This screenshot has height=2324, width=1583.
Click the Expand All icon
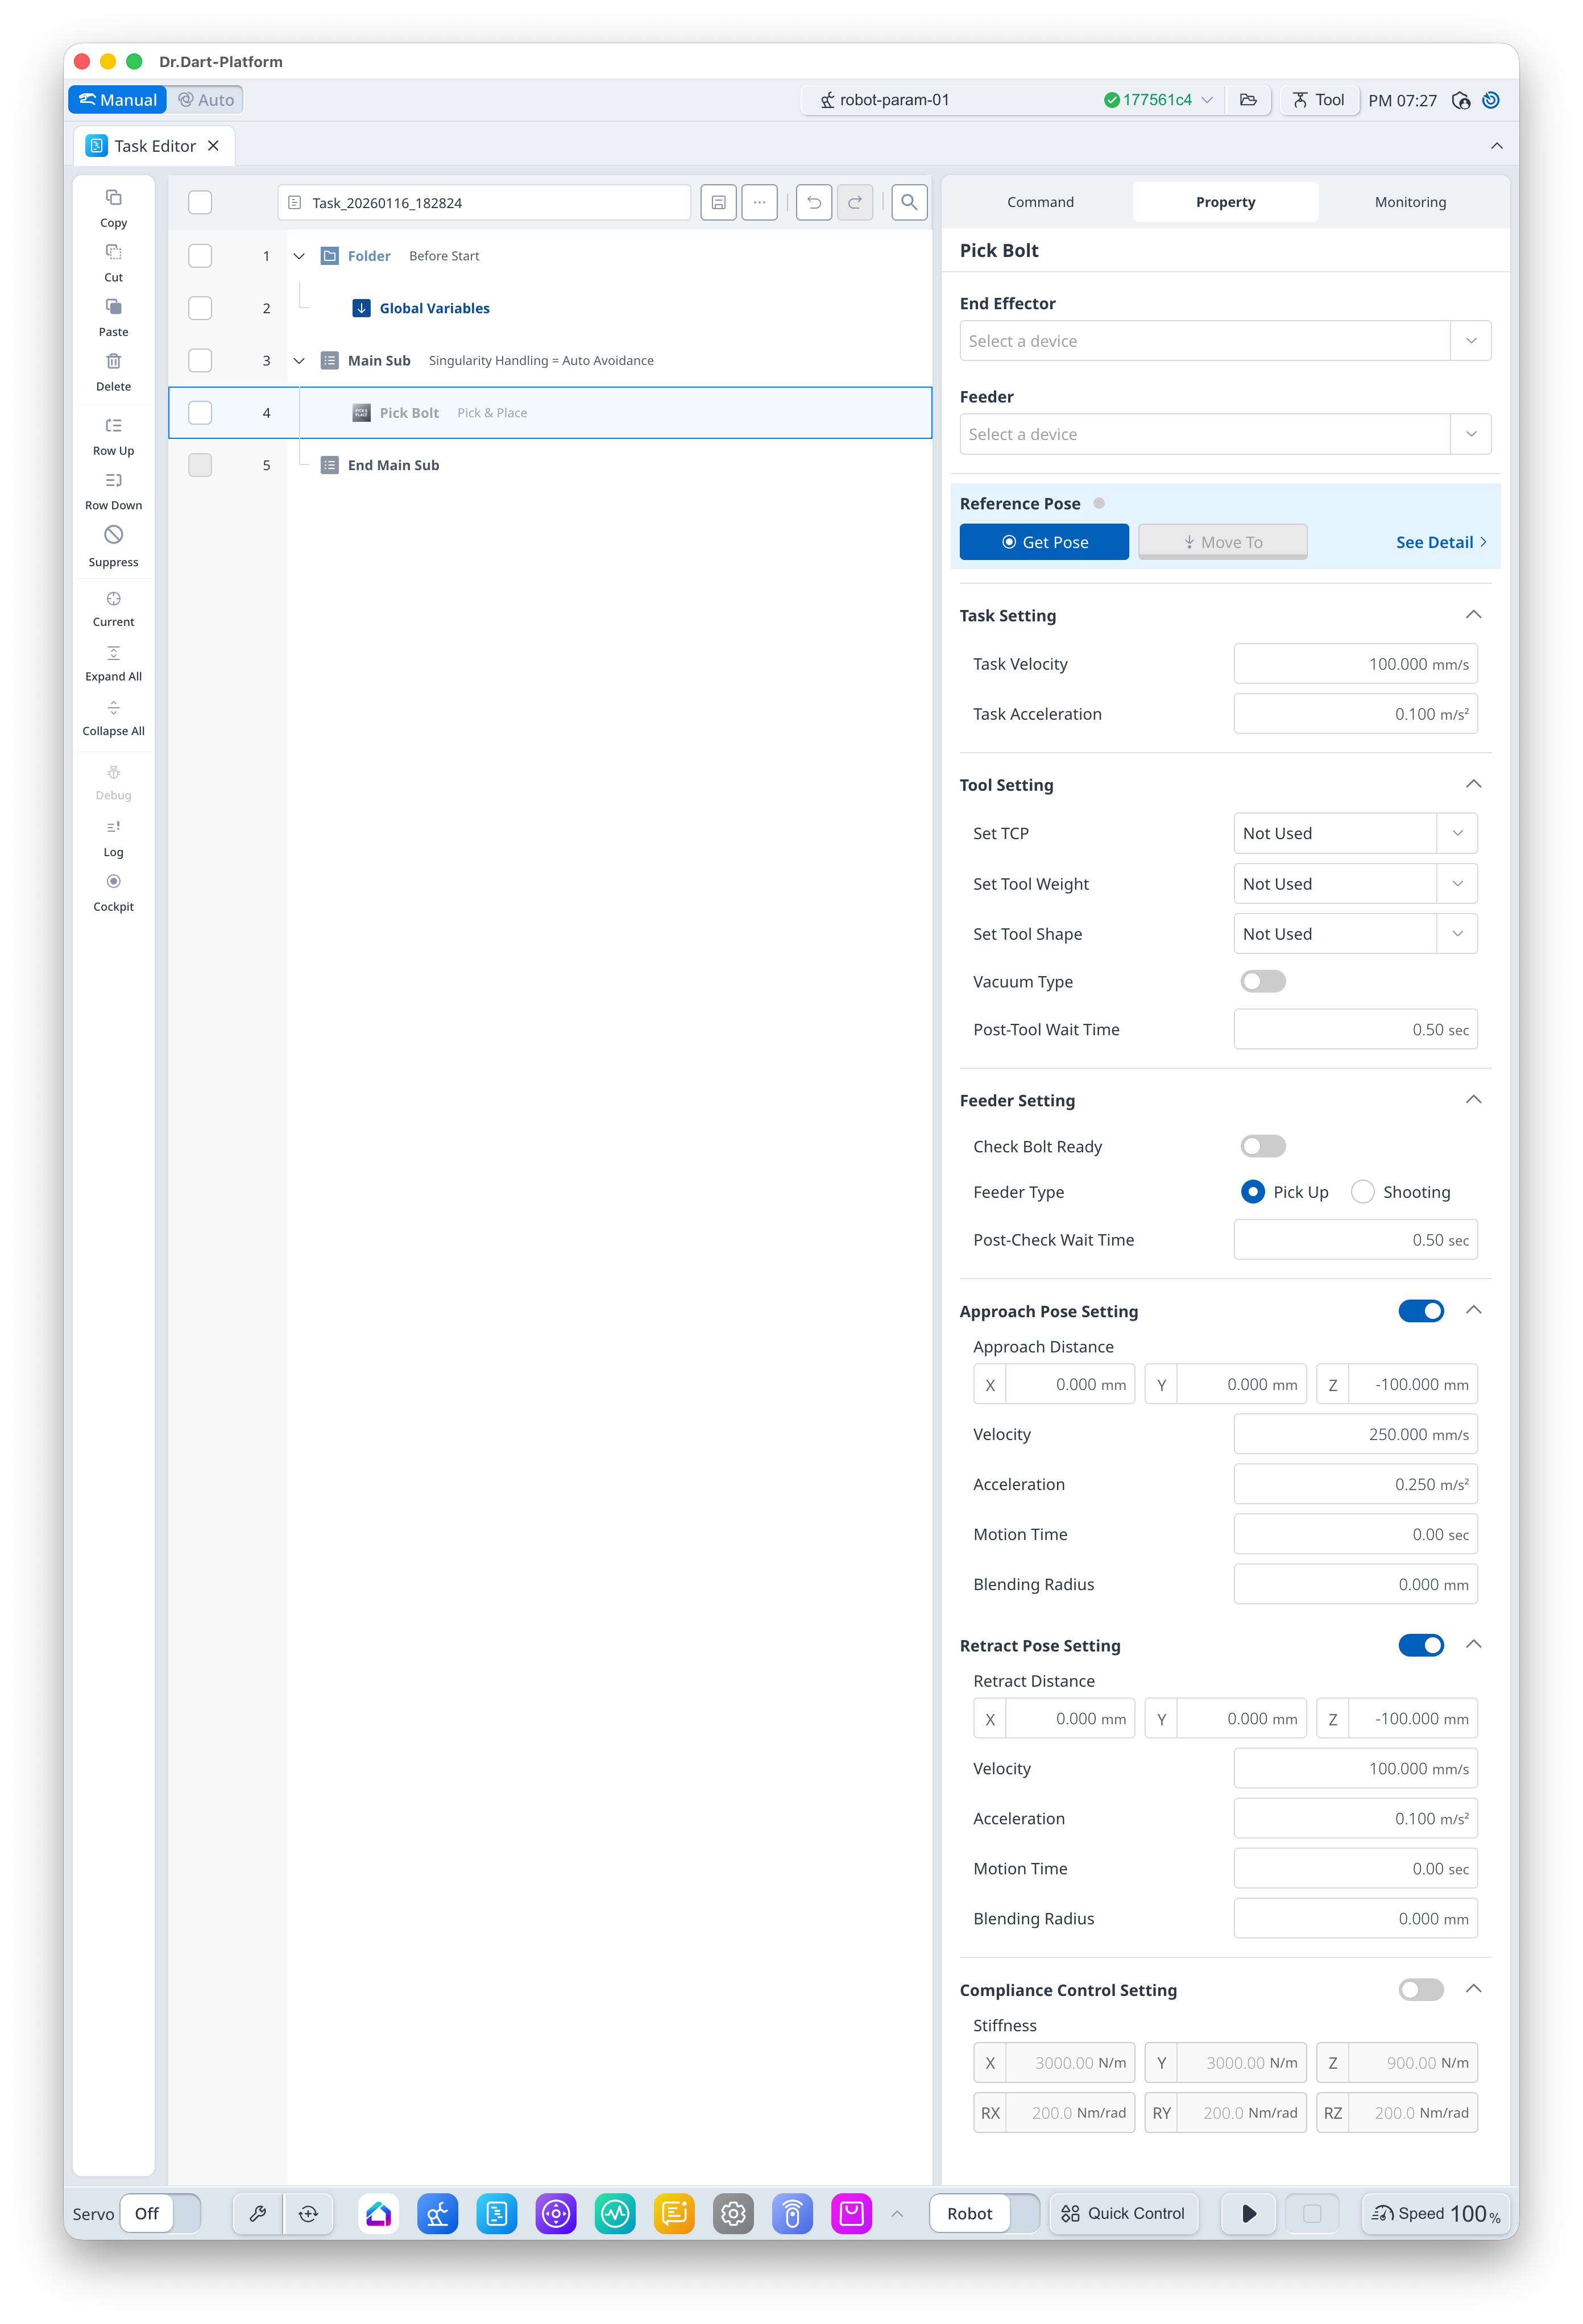[113, 652]
